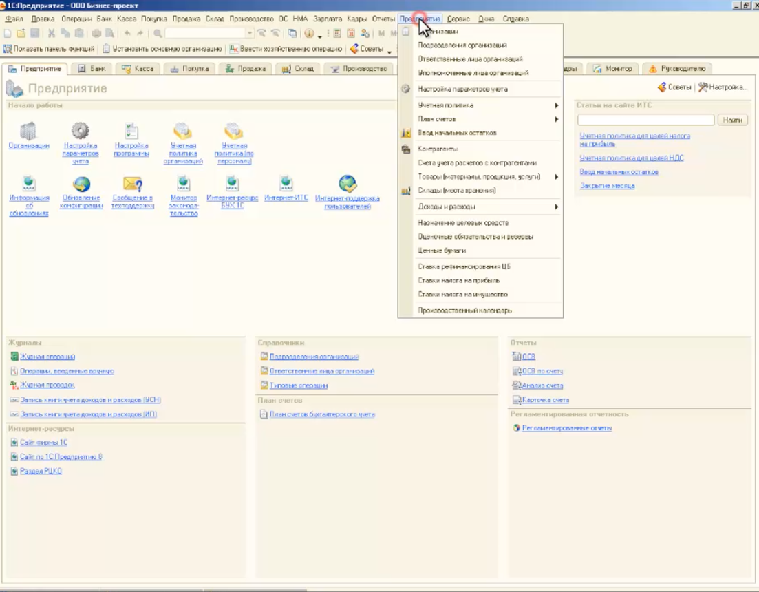The image size is (759, 592).
Task: Switch to the Банк tab
Action: pyautogui.click(x=92, y=69)
